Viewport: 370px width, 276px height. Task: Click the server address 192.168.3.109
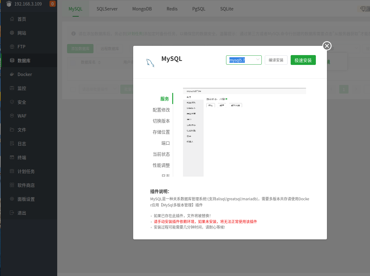(28, 4)
